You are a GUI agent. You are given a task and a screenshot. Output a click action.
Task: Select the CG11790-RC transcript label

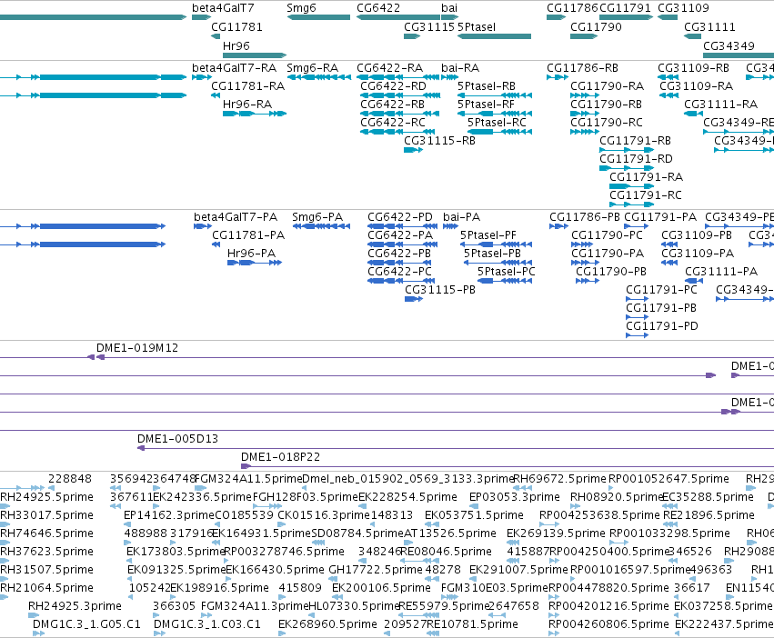tap(606, 123)
